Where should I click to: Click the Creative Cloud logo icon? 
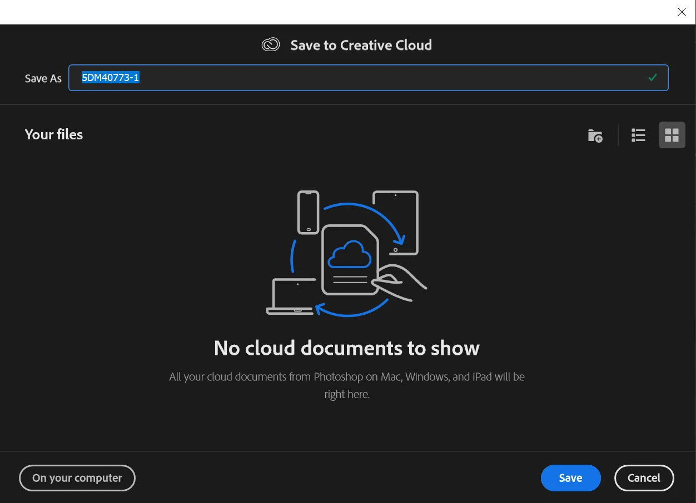[271, 45]
